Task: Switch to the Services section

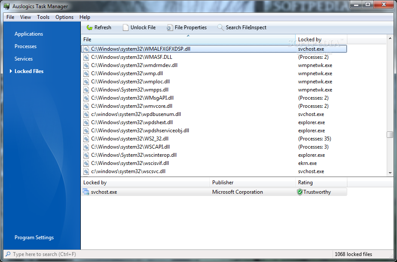Action: 24,59
